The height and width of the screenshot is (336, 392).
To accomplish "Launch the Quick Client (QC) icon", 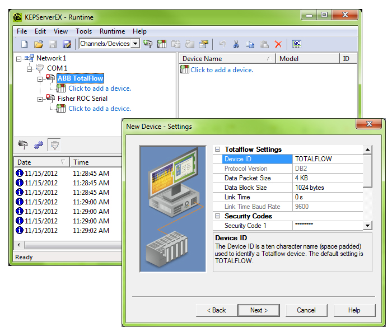I will point(297,44).
